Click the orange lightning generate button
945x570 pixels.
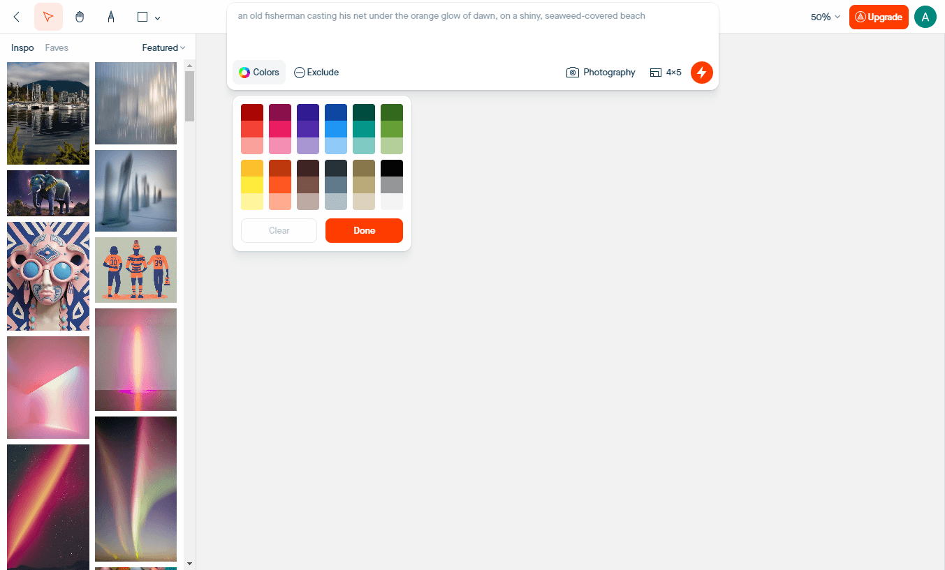(x=701, y=72)
